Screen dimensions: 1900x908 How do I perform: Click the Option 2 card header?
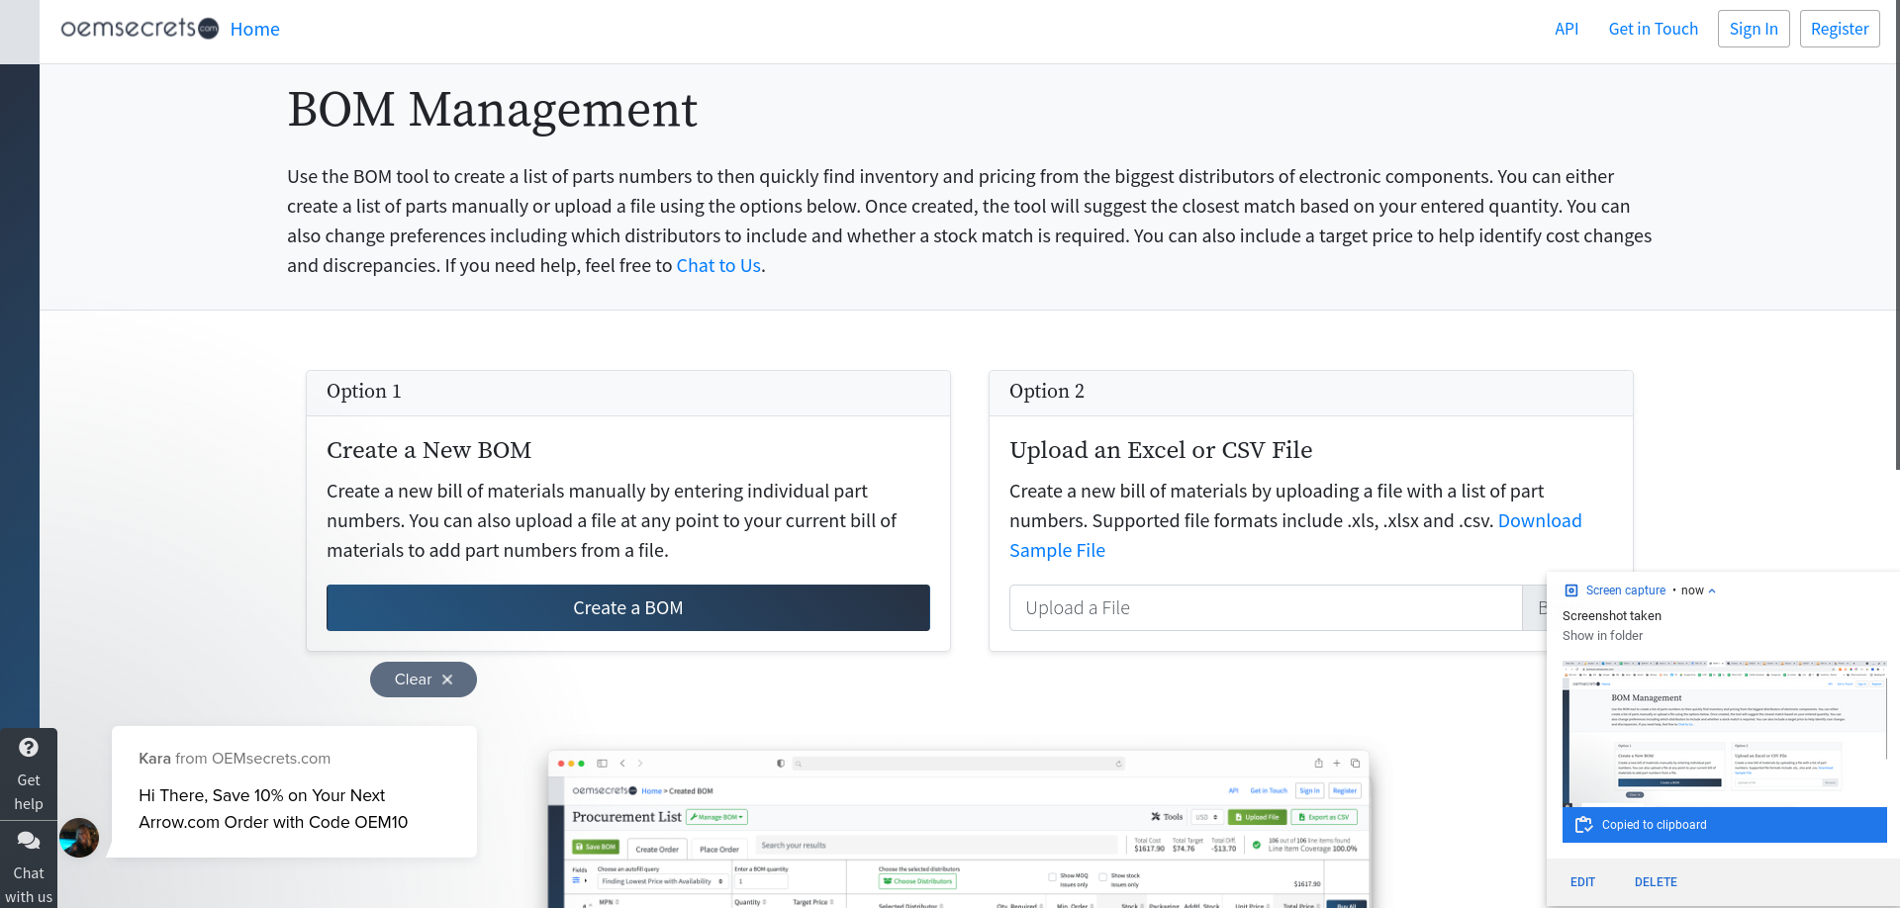[x=1310, y=393]
